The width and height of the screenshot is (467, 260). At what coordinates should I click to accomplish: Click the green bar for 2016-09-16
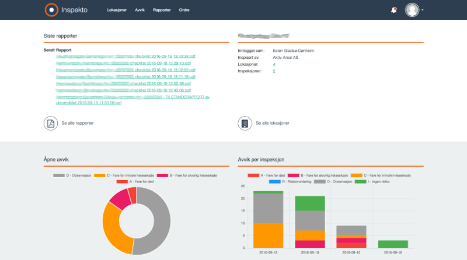pos(393,244)
